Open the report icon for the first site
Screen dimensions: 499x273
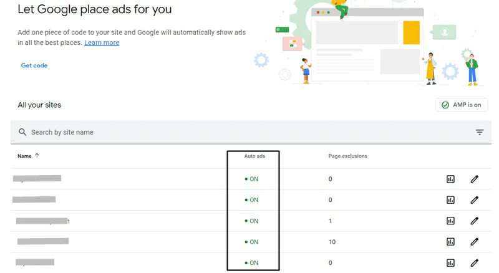tap(450, 180)
